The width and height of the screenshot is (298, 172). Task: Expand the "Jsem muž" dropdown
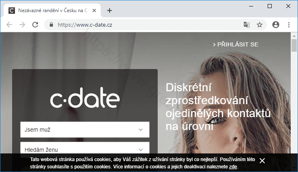(x=85, y=130)
